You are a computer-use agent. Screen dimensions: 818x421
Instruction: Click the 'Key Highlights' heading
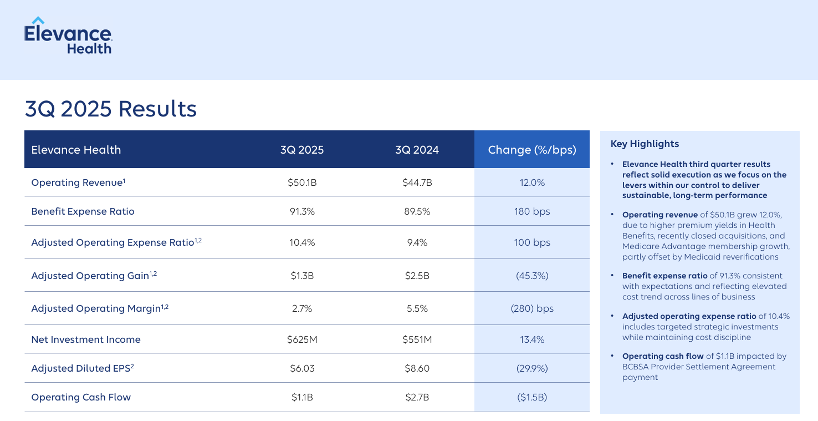click(x=645, y=144)
